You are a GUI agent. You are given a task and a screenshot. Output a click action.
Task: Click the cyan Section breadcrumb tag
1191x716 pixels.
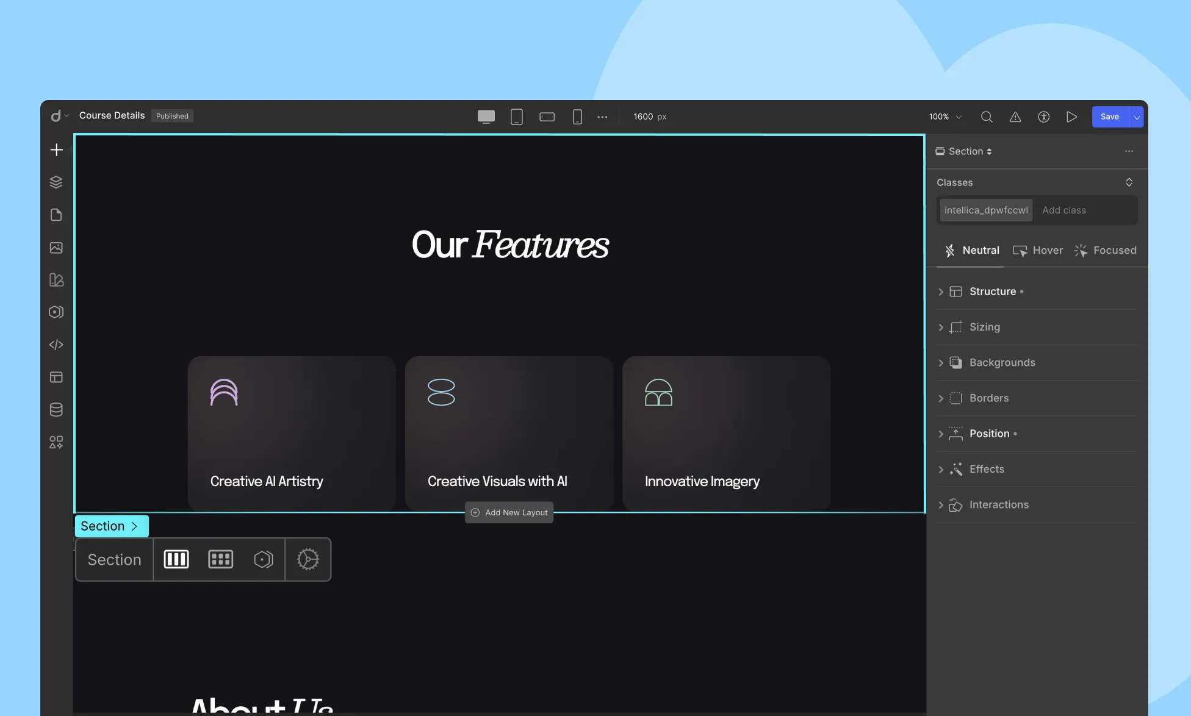tap(111, 526)
